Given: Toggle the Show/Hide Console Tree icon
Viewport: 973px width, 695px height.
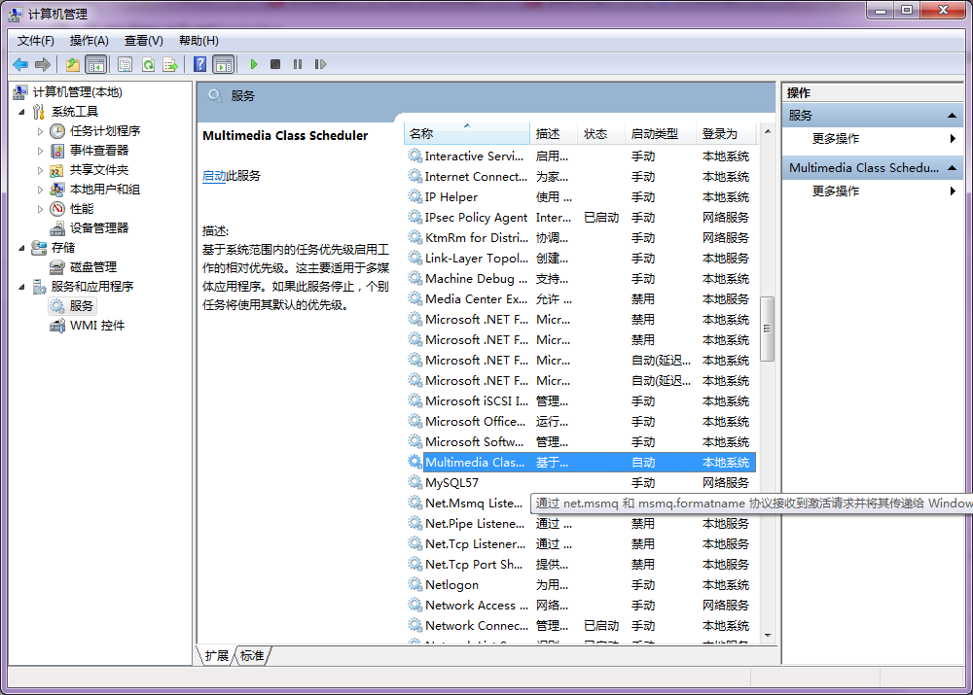Looking at the screenshot, I should click(x=96, y=64).
